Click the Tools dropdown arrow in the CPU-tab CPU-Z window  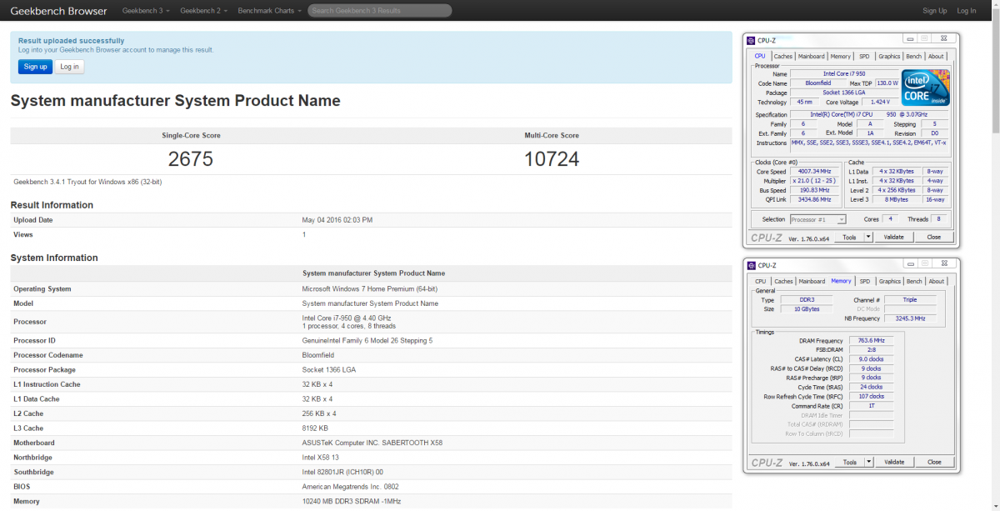point(868,237)
